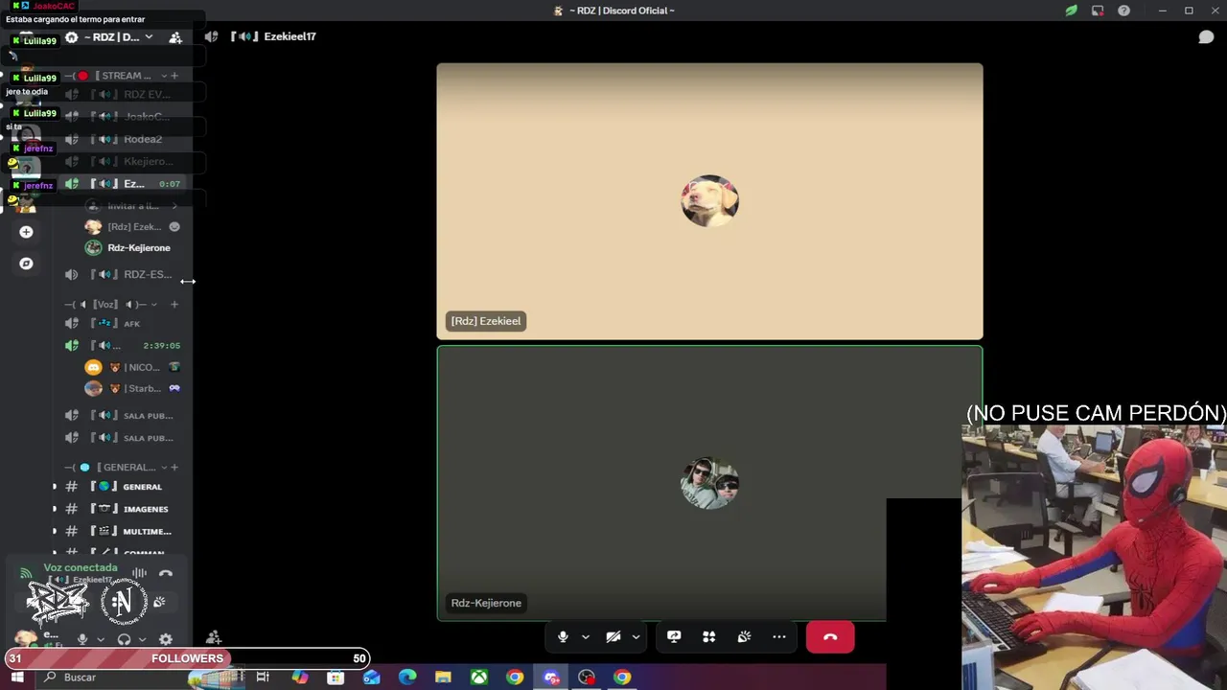Open the Xbox app on the taskbar
The height and width of the screenshot is (690, 1227).
[478, 678]
